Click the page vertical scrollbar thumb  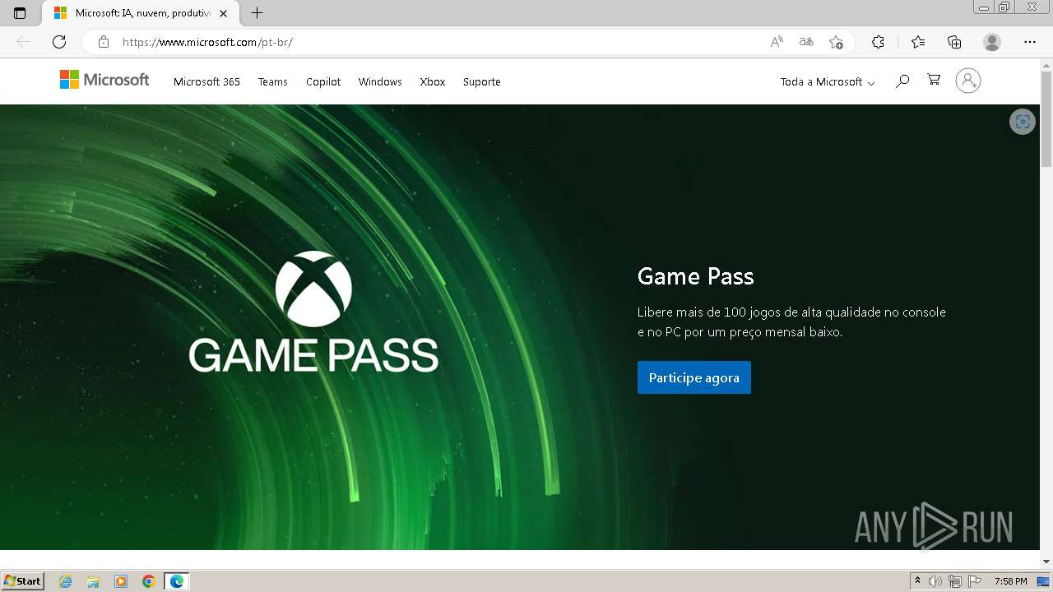[x=1046, y=118]
